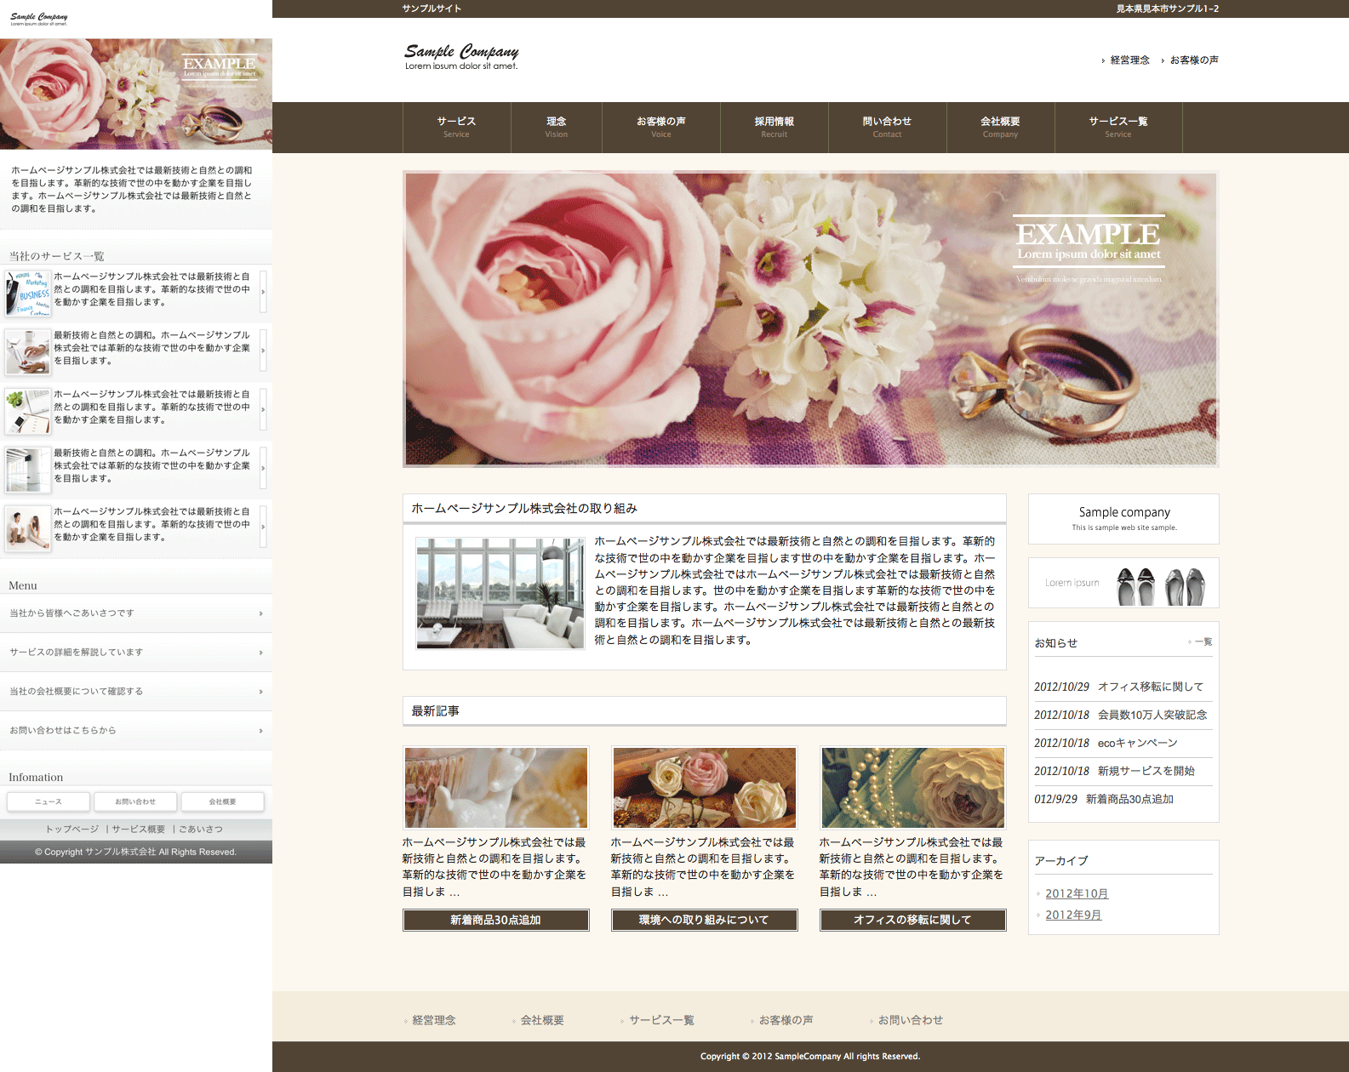
Task: Click the office interior photo thumbnail
Action: click(x=500, y=593)
